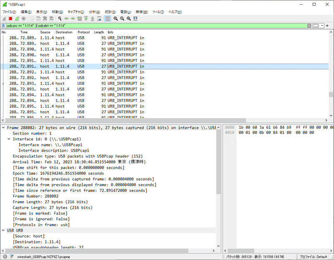Screen dimensions: 334x260
Task: Open the ツール(T) menu
Action: 158,12
